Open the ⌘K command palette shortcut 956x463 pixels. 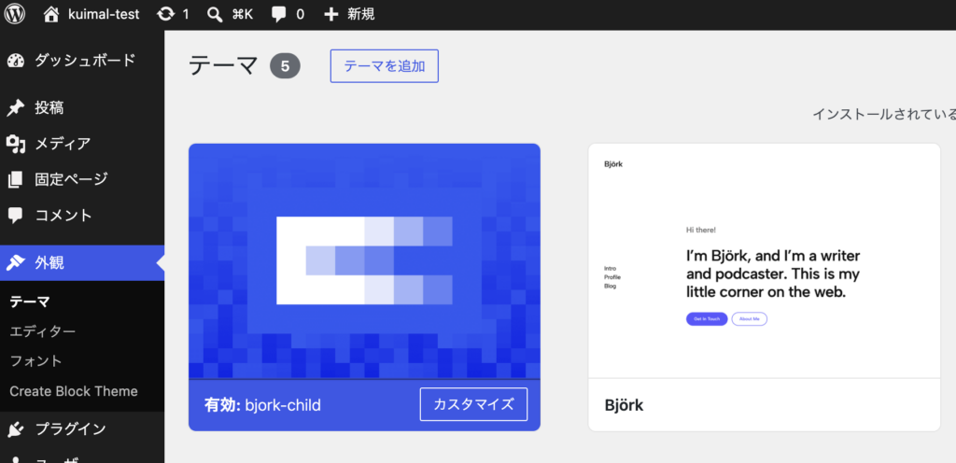click(x=242, y=14)
